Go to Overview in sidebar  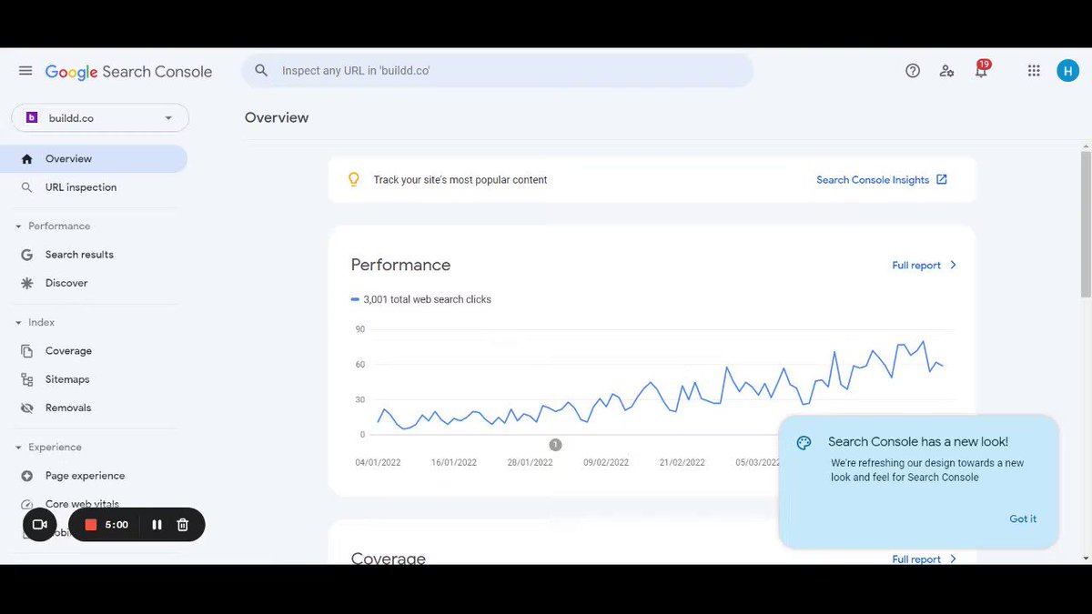click(94, 158)
